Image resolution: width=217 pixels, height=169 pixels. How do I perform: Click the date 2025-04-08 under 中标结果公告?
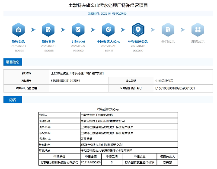click(x=138, y=46)
